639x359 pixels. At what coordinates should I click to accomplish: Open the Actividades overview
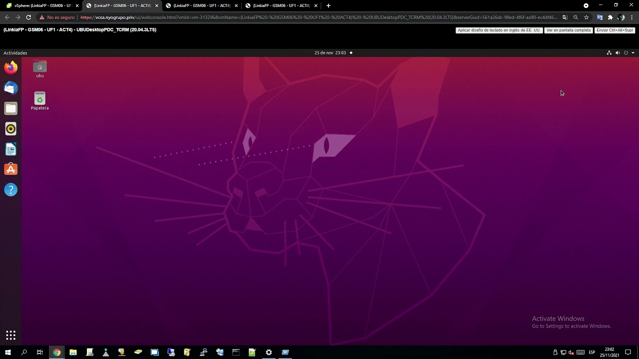pyautogui.click(x=15, y=53)
